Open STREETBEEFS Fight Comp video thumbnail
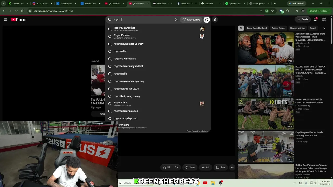Viewport: 333px width, 187px height. pyautogui.click(x=266, y=114)
